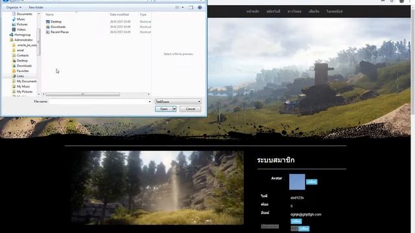Select the Desktop shortcut in file list
This screenshot has width=415, height=233.
[54, 21]
